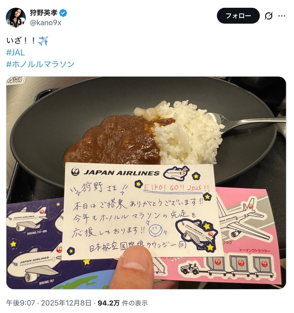Open the Grok slash-circle icon
Viewport: 294px width, 313px height.
point(269,16)
